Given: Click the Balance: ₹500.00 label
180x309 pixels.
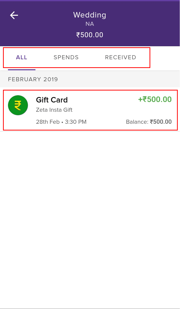Looking at the screenshot, I should (x=149, y=122).
